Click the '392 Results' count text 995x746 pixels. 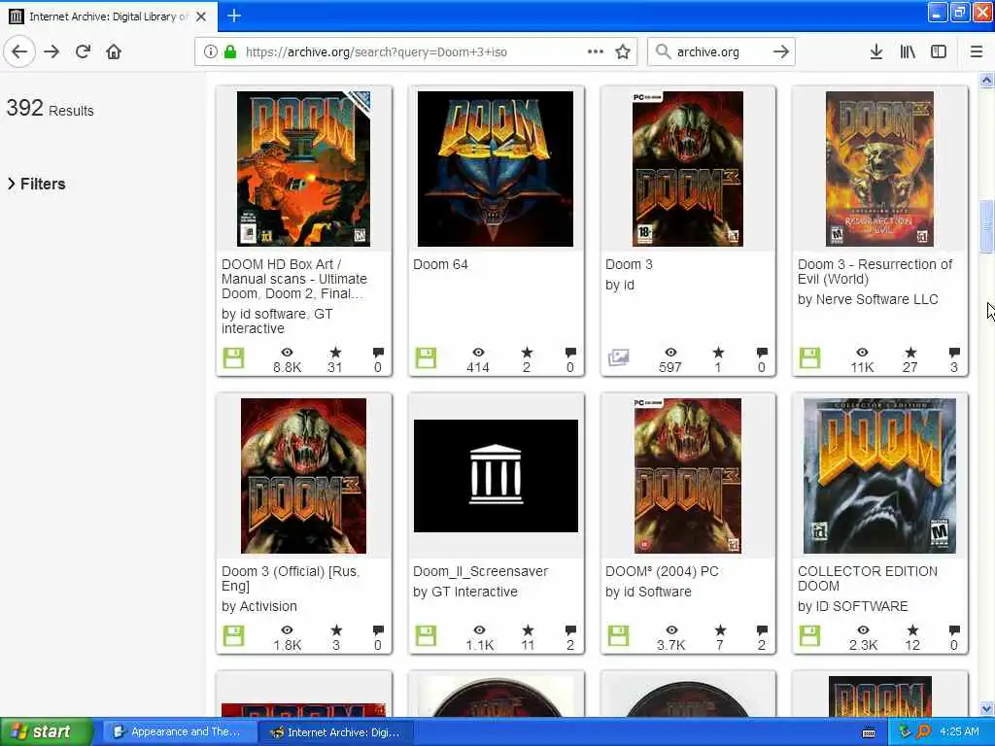[51, 109]
